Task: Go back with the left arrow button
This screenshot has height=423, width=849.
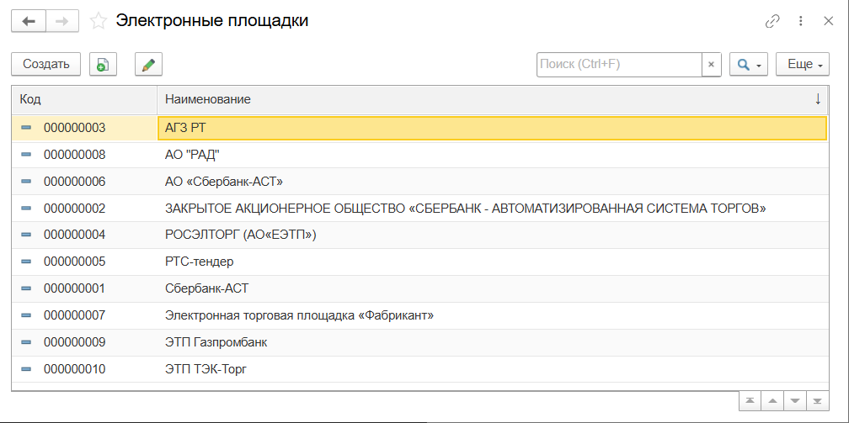Action: click(28, 21)
